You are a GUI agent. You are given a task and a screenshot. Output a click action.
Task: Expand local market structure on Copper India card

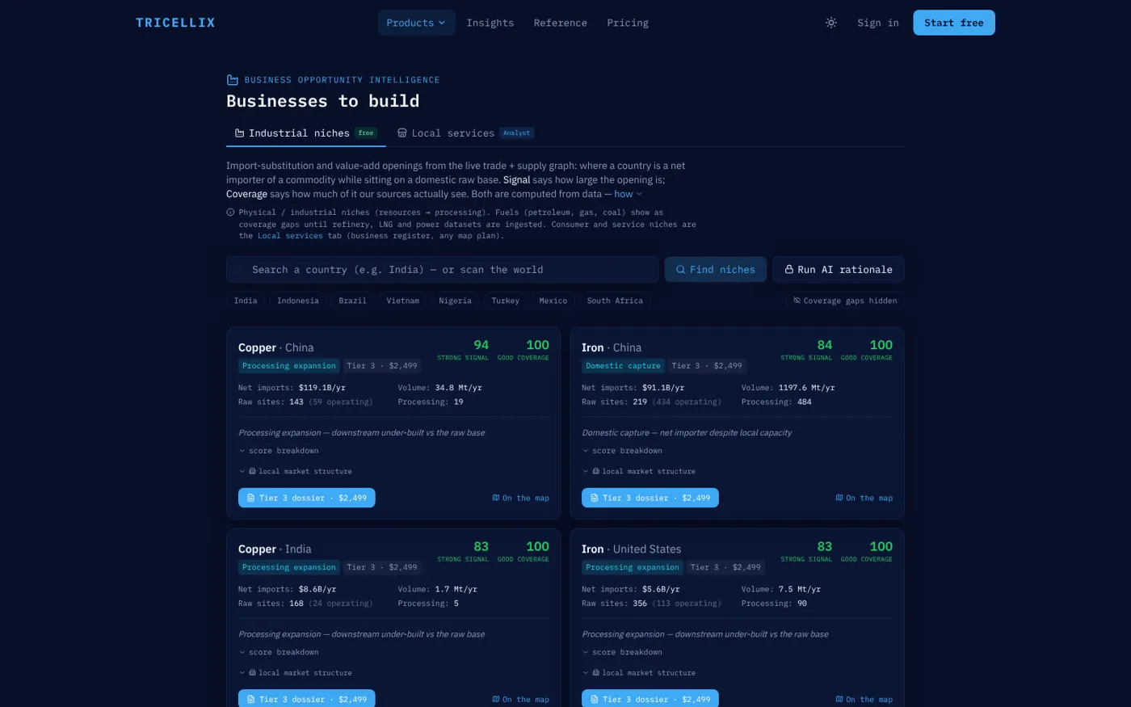[x=295, y=672]
